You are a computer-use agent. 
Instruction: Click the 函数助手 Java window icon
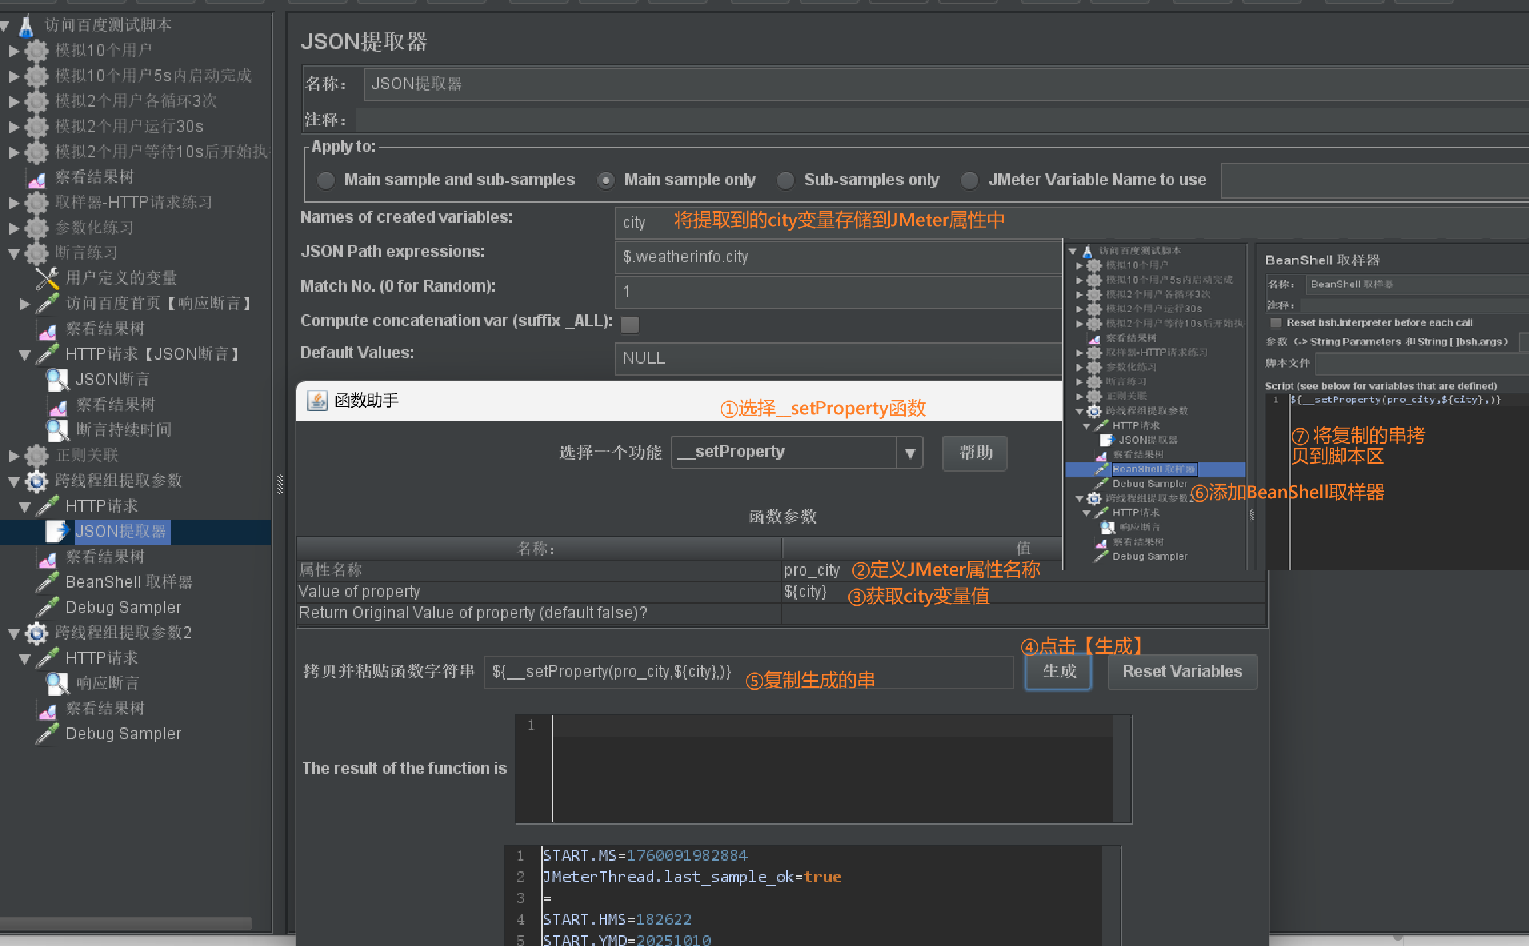click(x=317, y=400)
